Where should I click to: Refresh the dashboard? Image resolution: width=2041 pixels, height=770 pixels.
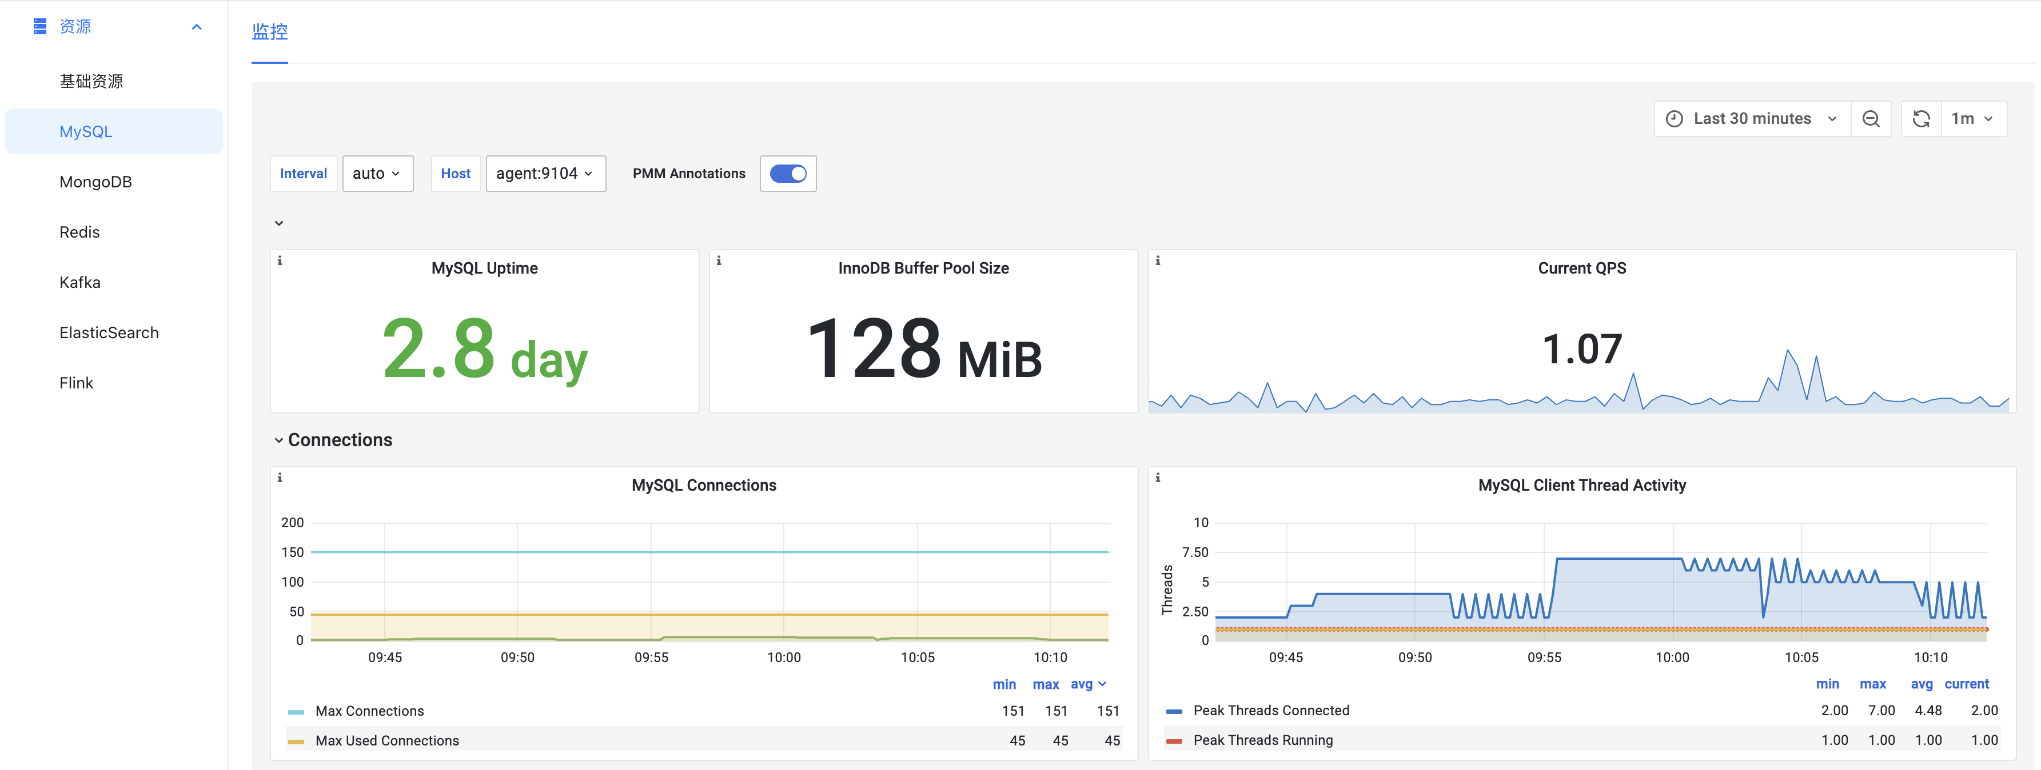[1922, 119]
